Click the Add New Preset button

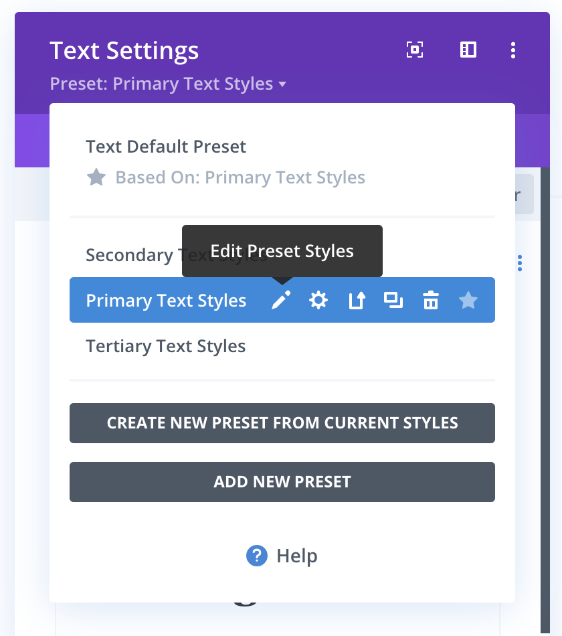point(282,482)
